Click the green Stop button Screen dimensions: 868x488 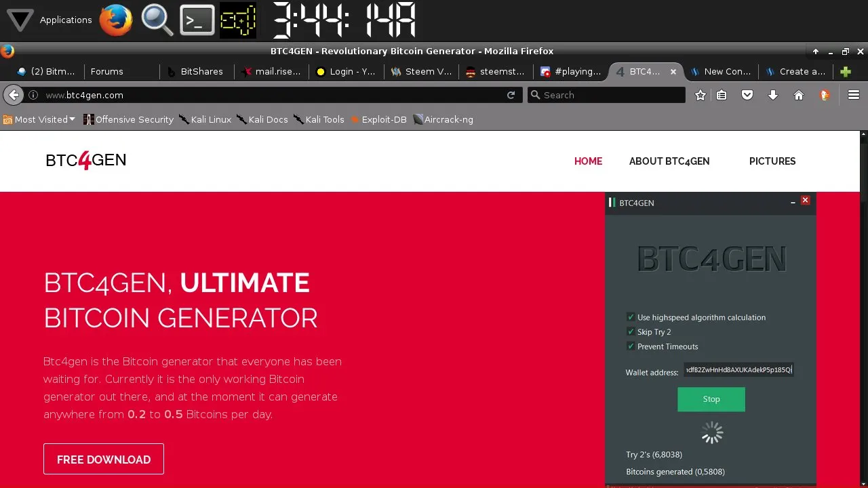pyautogui.click(x=711, y=399)
